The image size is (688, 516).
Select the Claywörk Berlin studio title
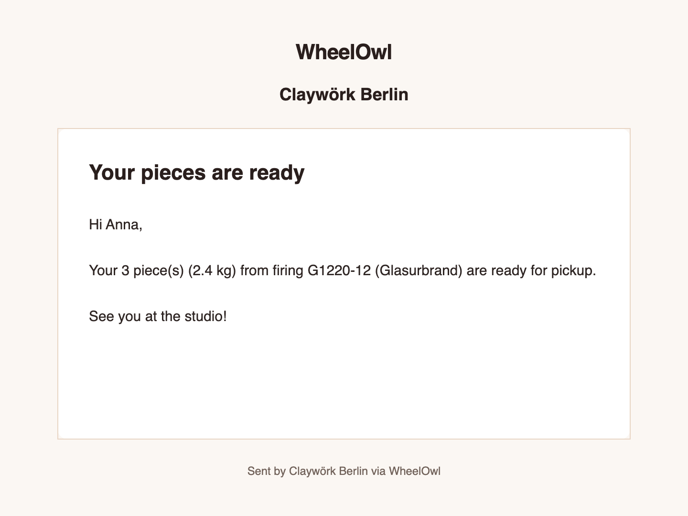(x=344, y=95)
